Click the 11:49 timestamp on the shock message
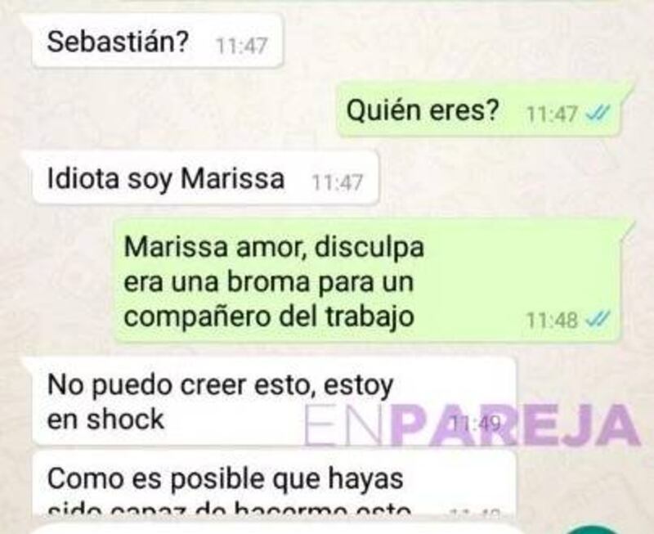This screenshot has width=654, height=534. click(477, 424)
